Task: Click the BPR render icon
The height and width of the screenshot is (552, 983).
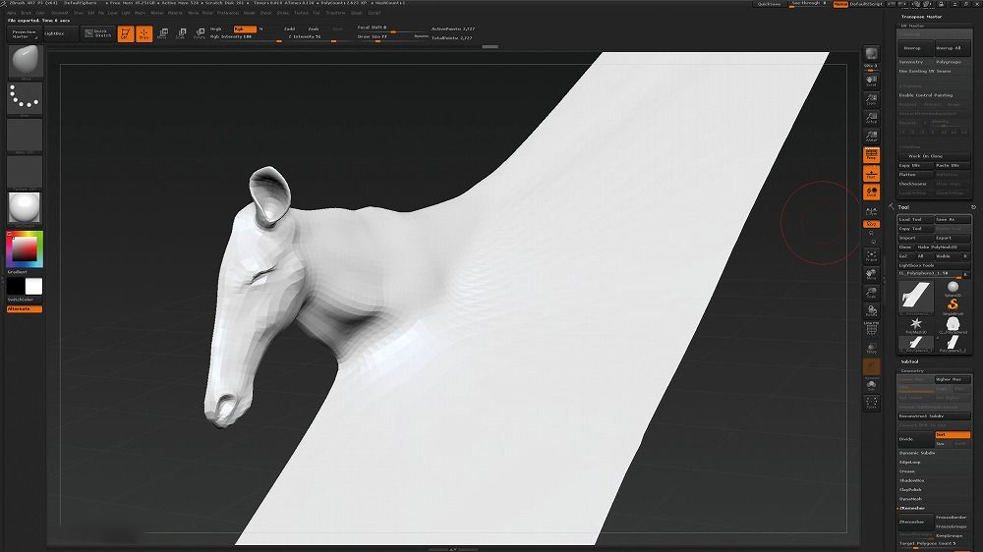Action: [x=871, y=54]
